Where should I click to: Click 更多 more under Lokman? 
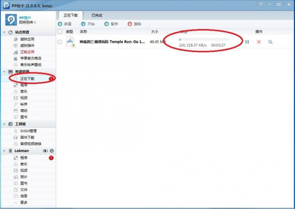24,203
